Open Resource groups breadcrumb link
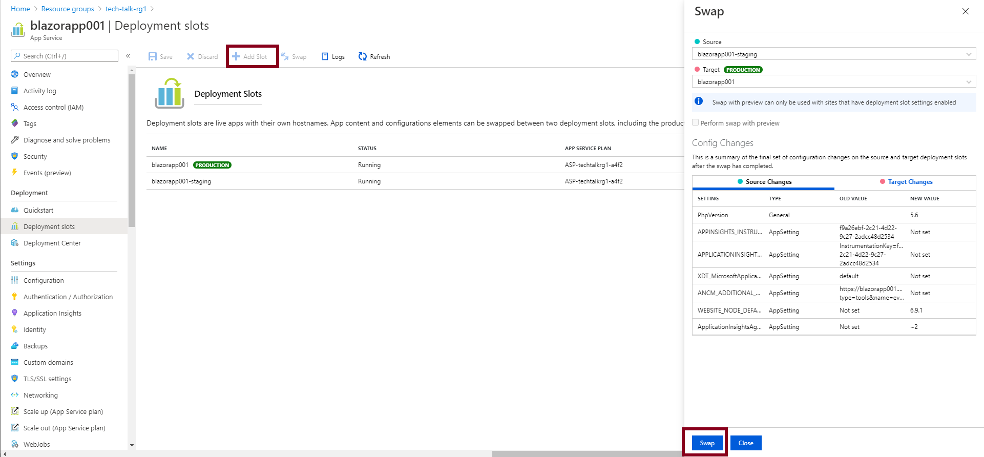 [x=68, y=9]
